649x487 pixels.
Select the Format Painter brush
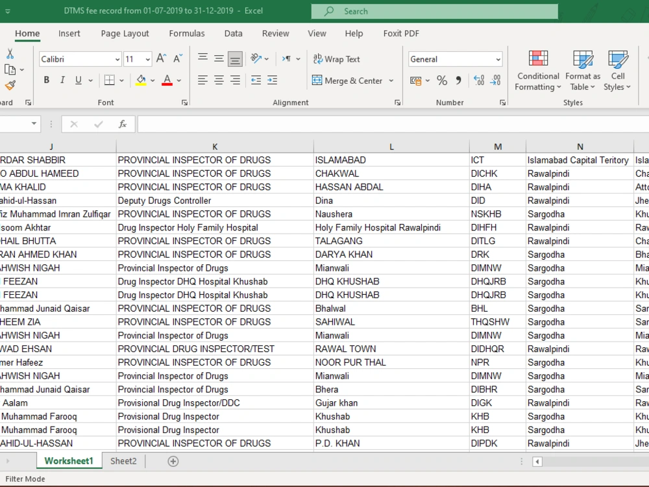pos(10,85)
